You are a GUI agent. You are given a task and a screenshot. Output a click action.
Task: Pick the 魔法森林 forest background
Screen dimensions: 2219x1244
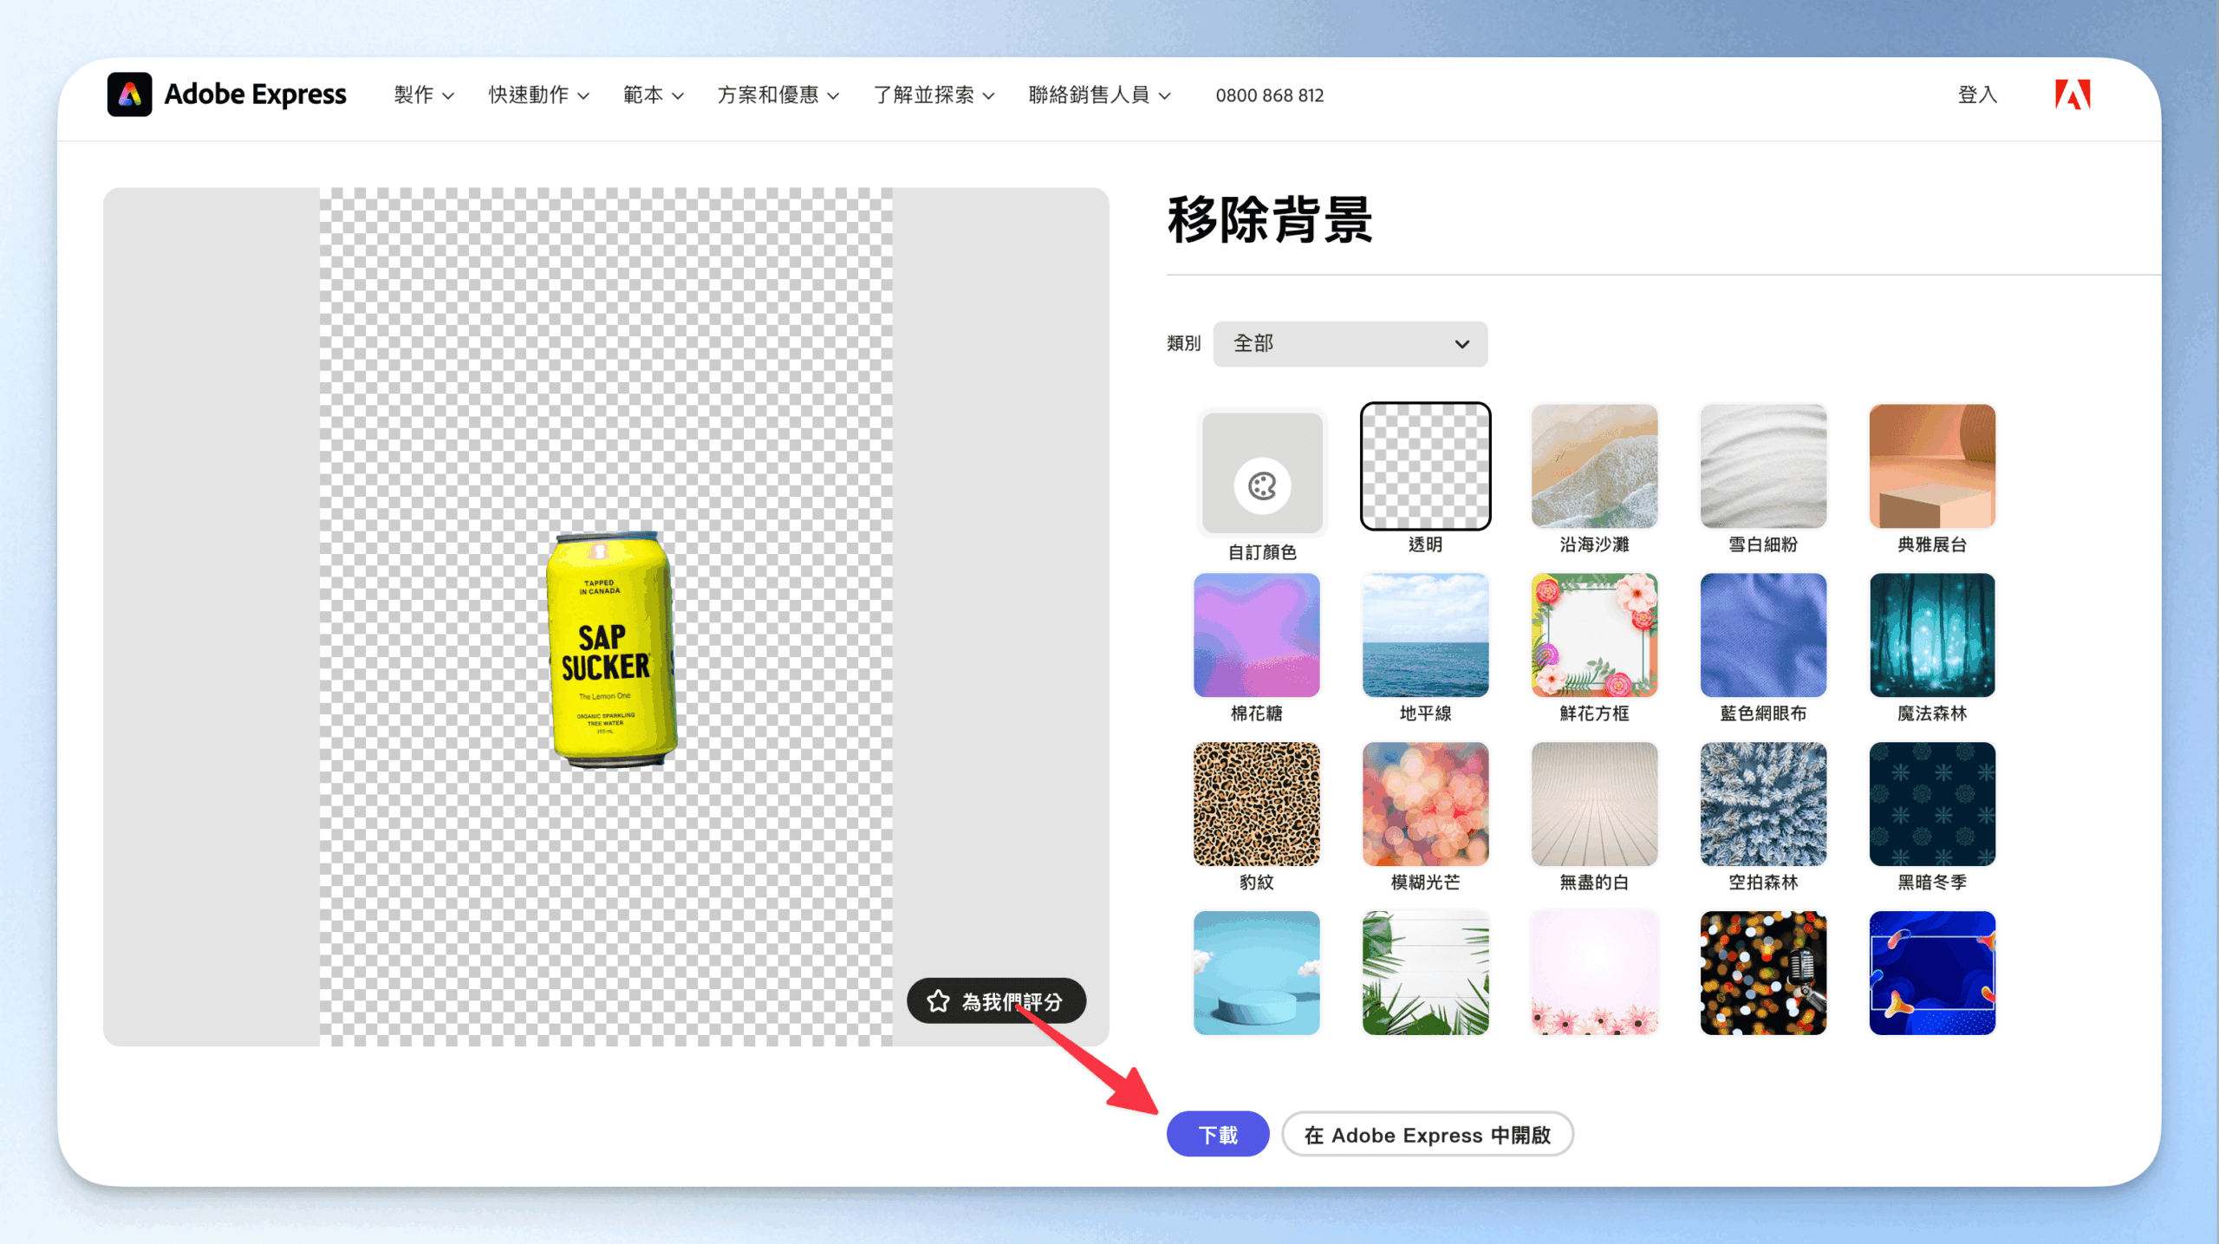click(x=1931, y=635)
